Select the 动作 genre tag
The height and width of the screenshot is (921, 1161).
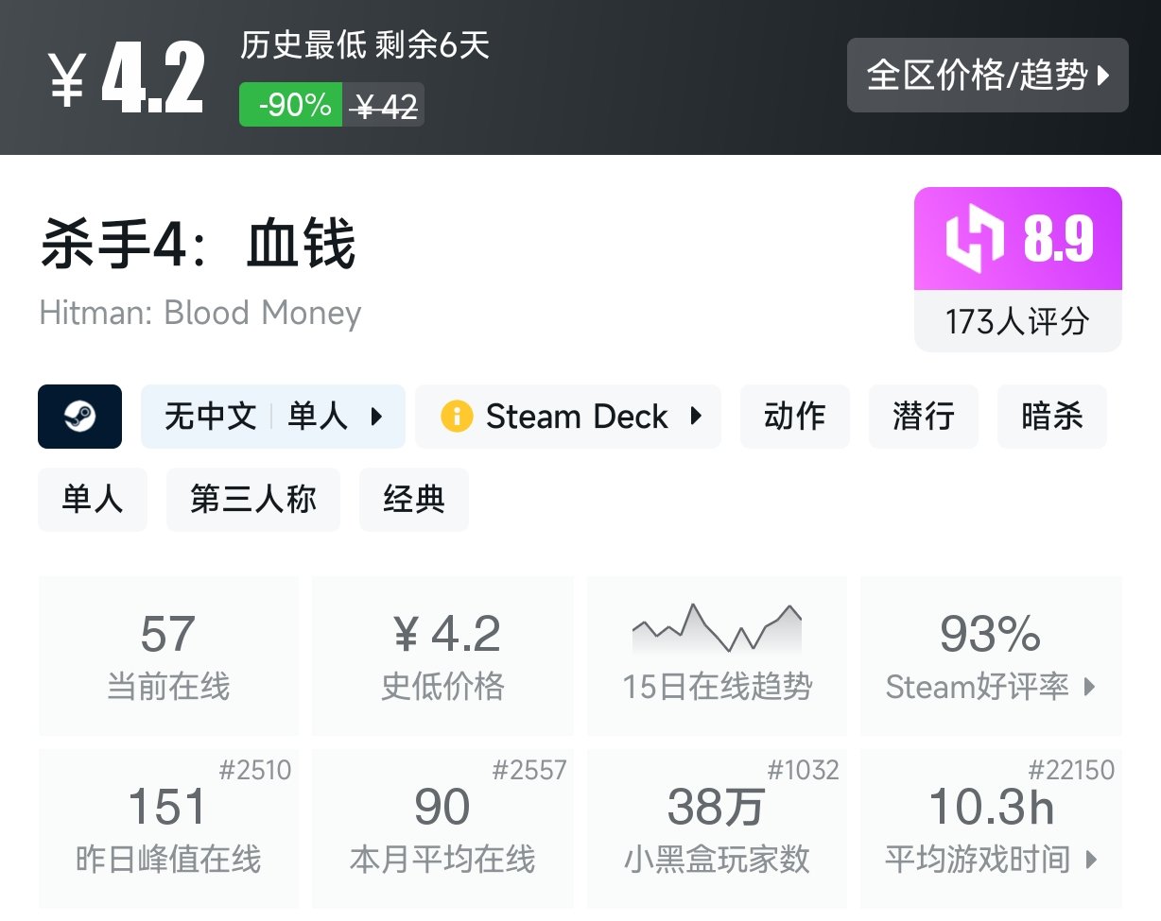(x=794, y=417)
